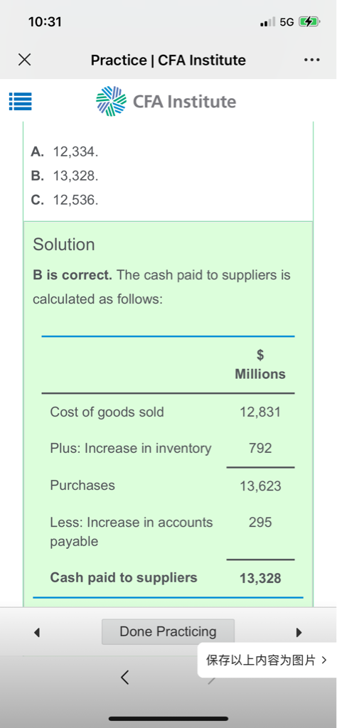Open the three-dot more options menu
This screenshot has width=337, height=728.
click(x=311, y=60)
